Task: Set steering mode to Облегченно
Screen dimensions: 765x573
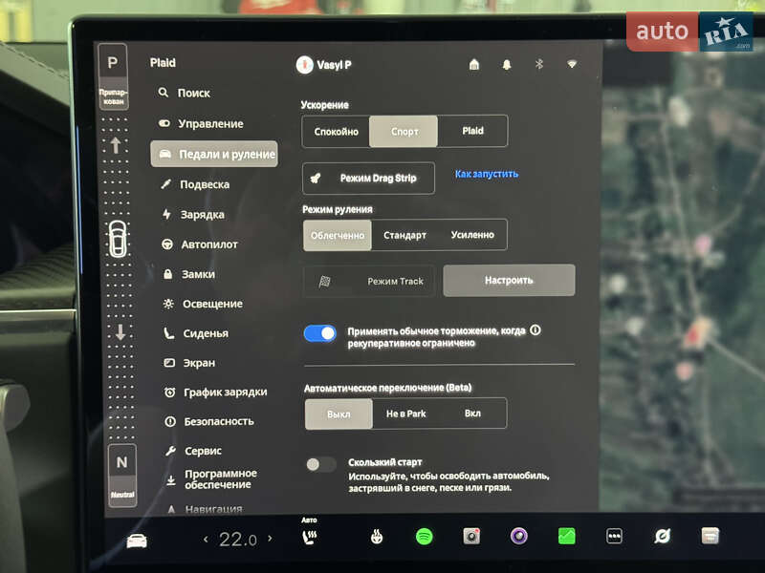Action: pos(338,235)
